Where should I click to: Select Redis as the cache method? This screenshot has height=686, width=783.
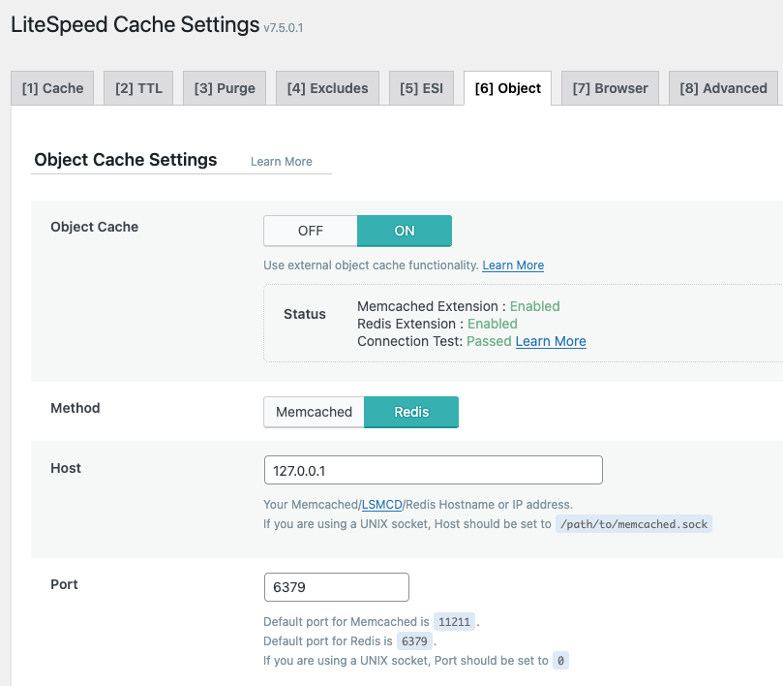tap(411, 412)
